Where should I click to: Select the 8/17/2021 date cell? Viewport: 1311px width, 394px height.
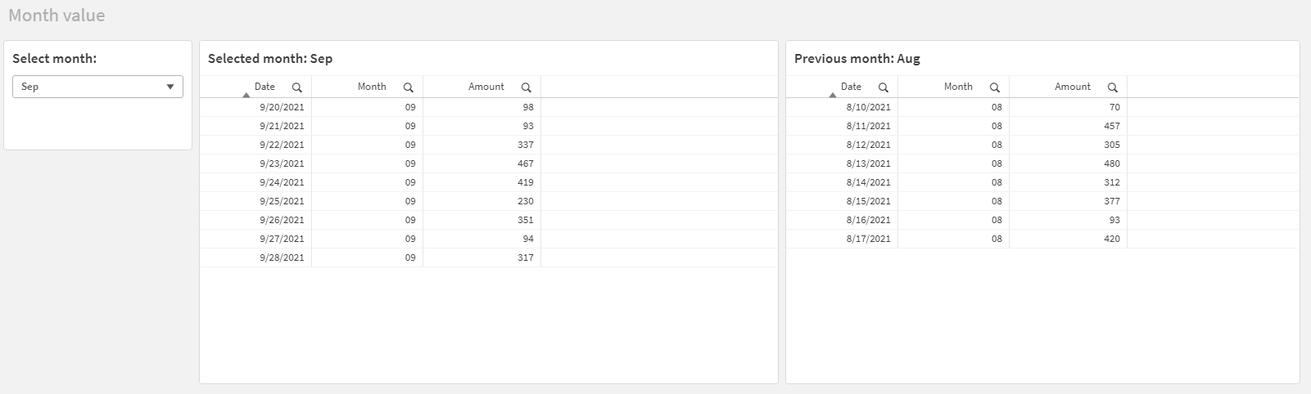point(842,239)
